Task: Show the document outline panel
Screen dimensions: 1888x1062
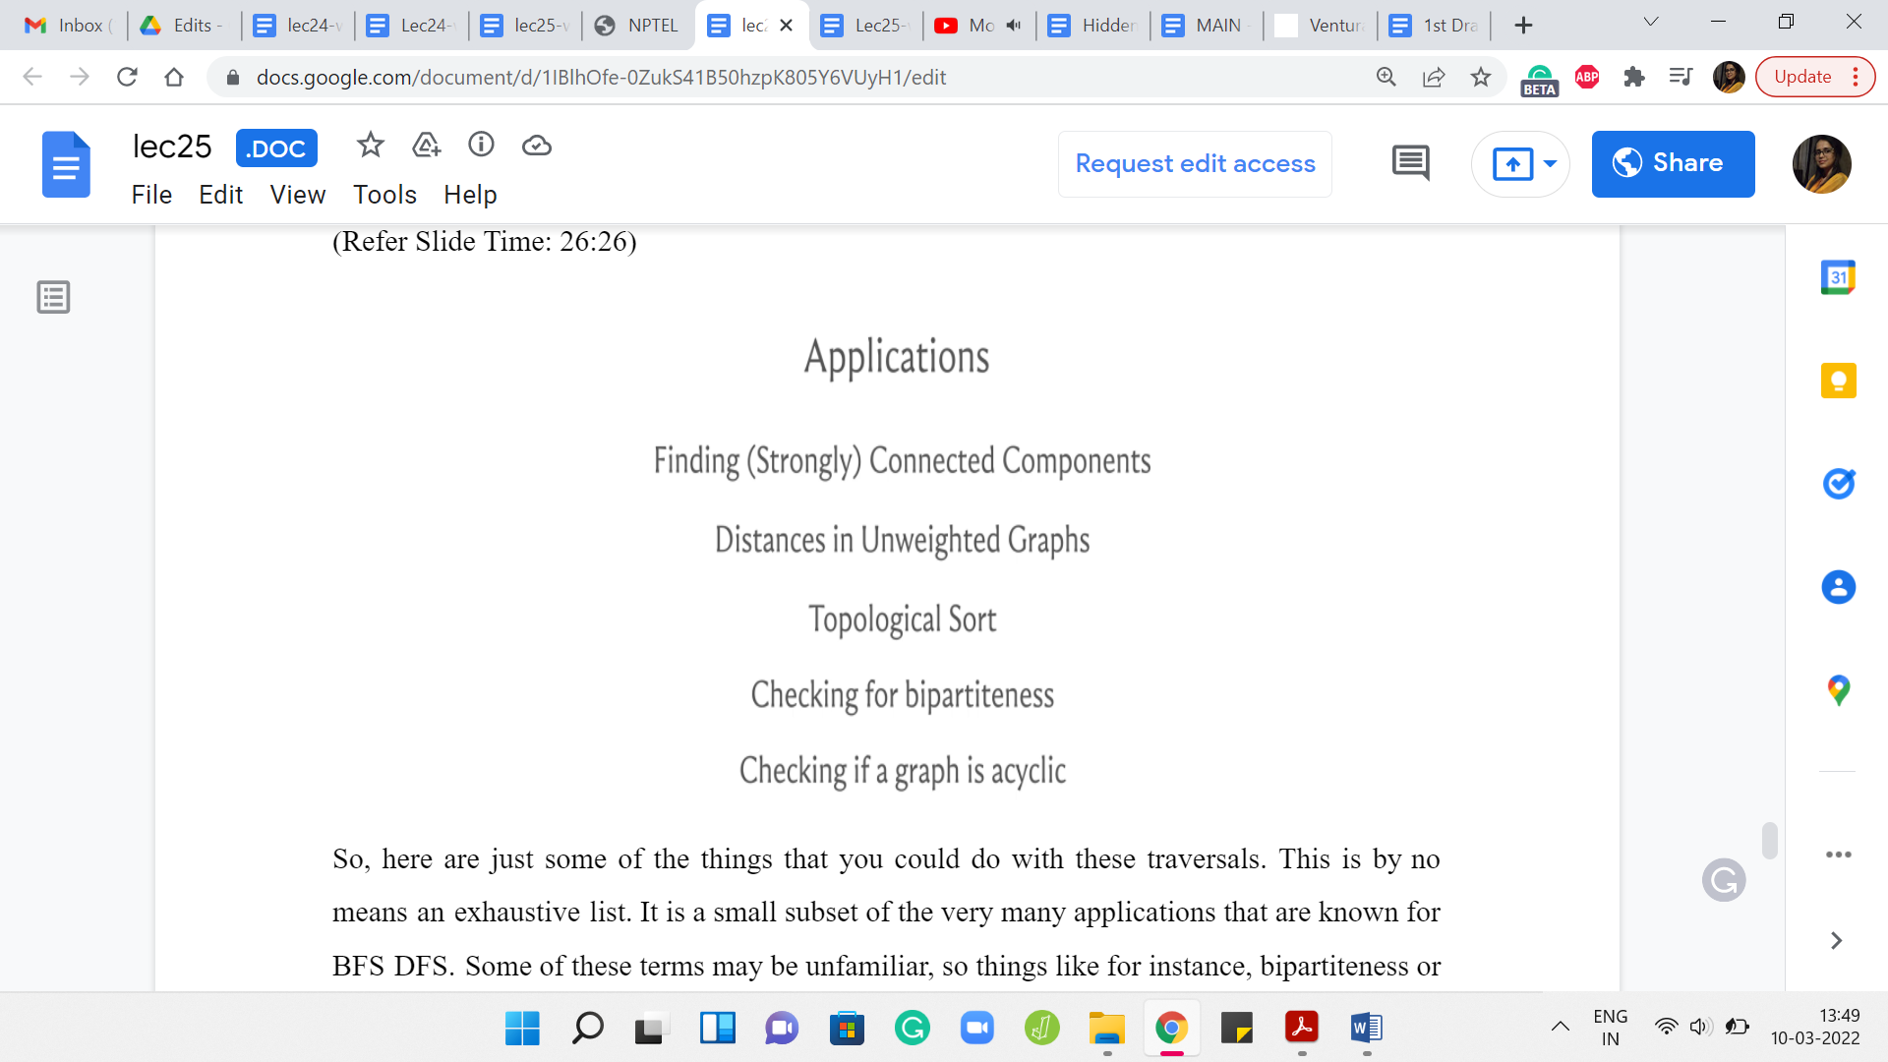Action: pos(53,297)
